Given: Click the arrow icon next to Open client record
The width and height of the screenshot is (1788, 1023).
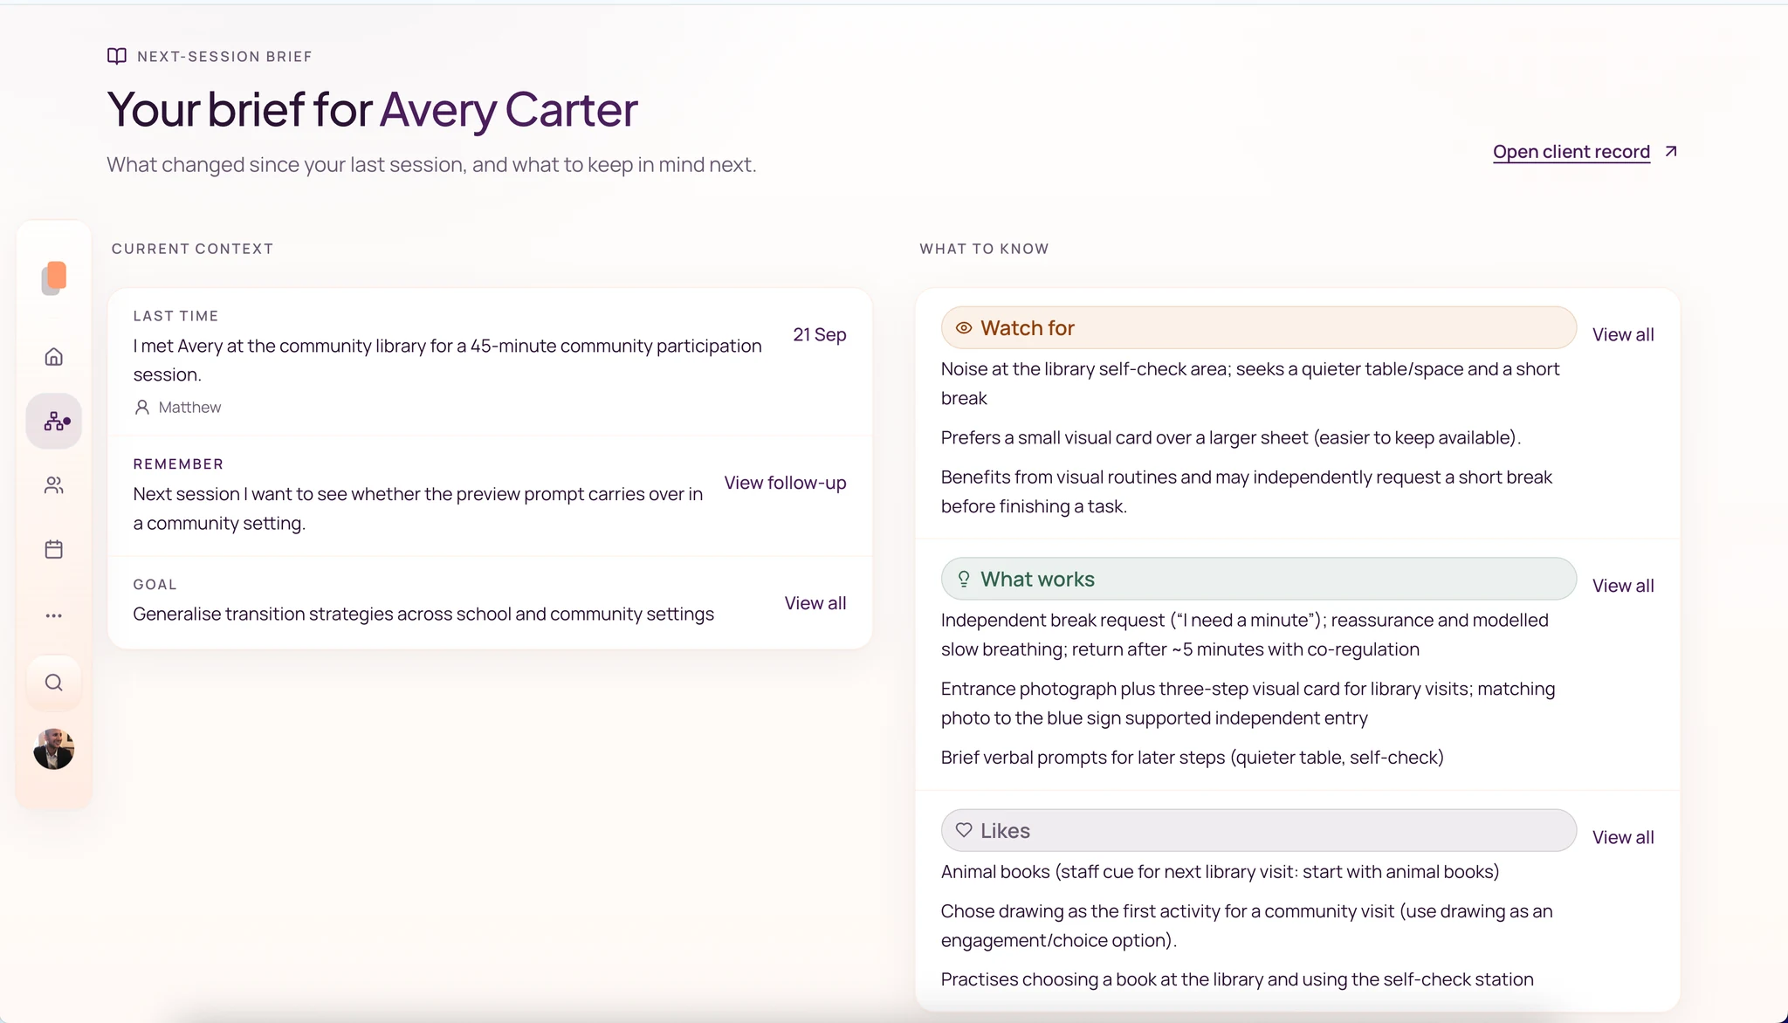Looking at the screenshot, I should click(x=1671, y=152).
